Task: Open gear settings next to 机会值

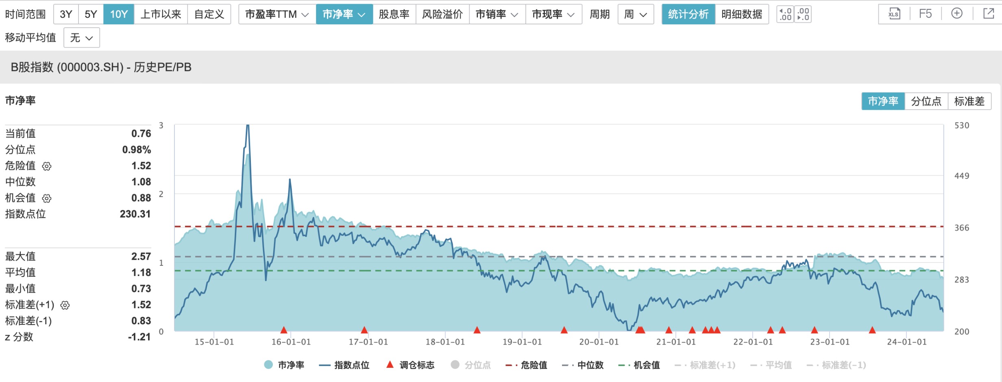Action: point(47,198)
